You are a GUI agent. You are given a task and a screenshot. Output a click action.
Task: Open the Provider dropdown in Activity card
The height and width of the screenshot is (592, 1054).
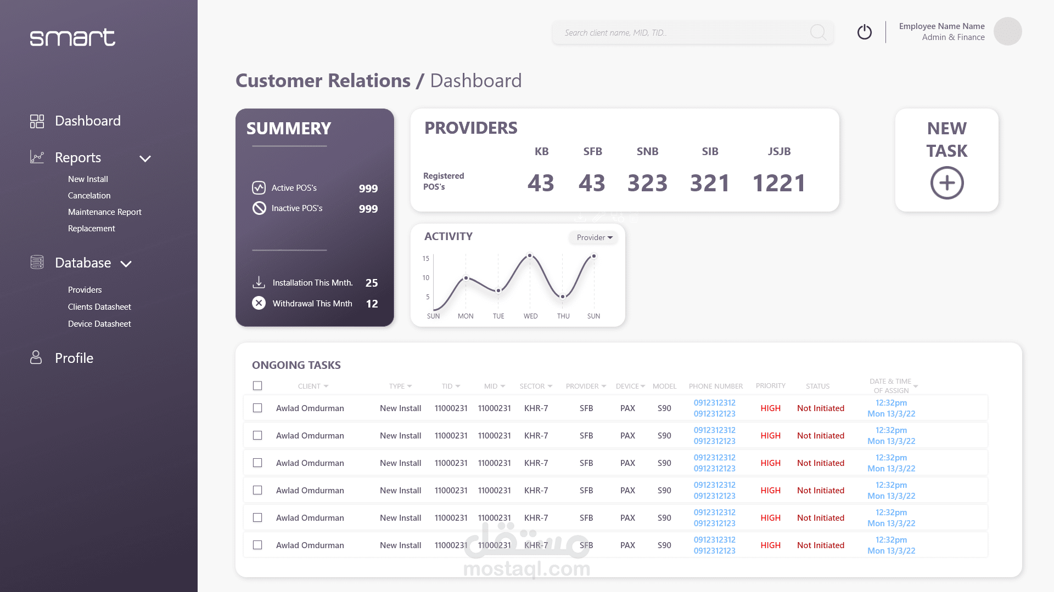point(594,237)
